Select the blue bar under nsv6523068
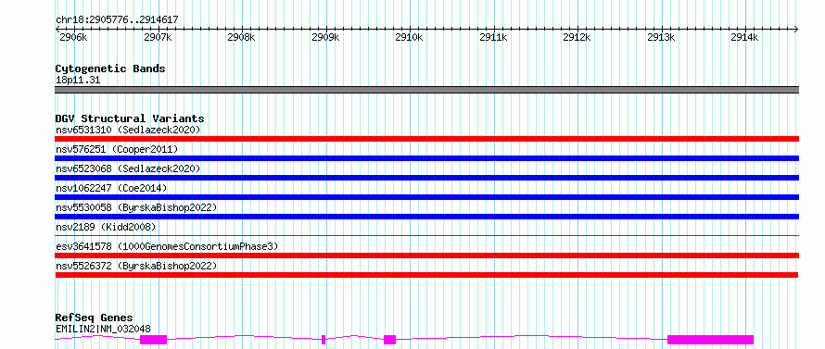The height and width of the screenshot is (349, 825). coord(426,178)
